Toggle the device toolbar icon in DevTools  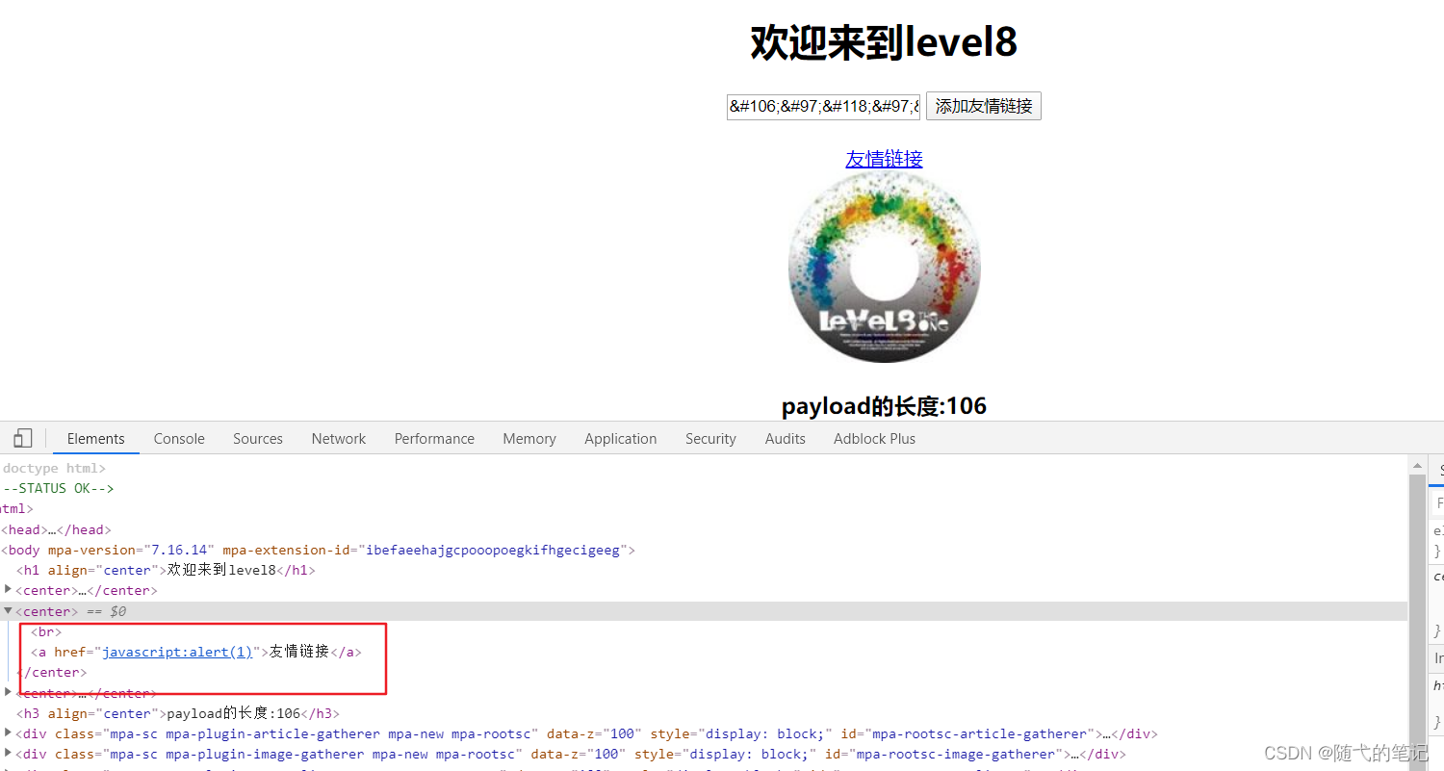point(22,438)
